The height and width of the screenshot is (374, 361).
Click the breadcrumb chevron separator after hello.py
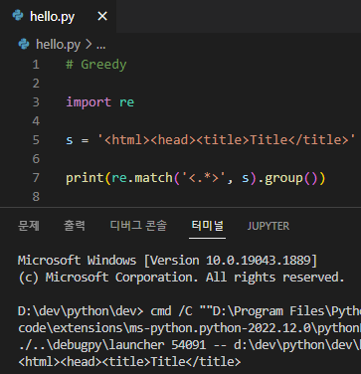89,44
